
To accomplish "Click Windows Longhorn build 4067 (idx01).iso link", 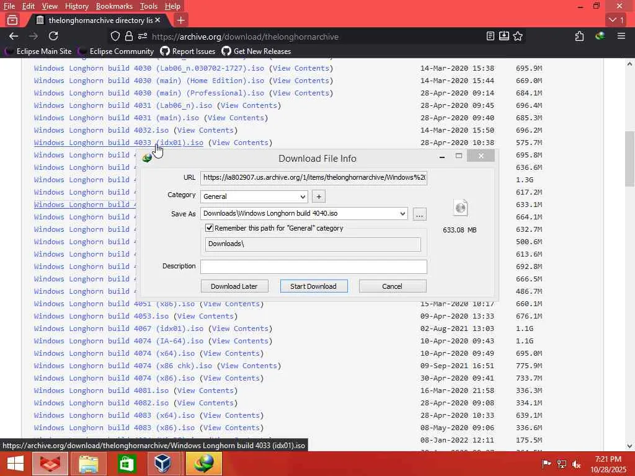I will coord(118,328).
